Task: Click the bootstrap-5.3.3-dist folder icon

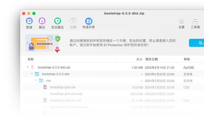Action: [x=37, y=74]
